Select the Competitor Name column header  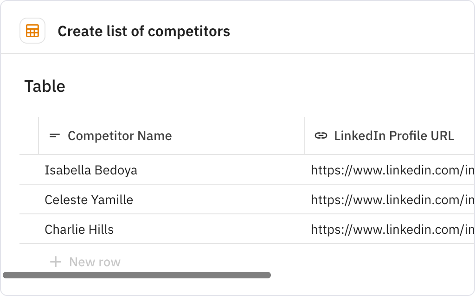(120, 135)
